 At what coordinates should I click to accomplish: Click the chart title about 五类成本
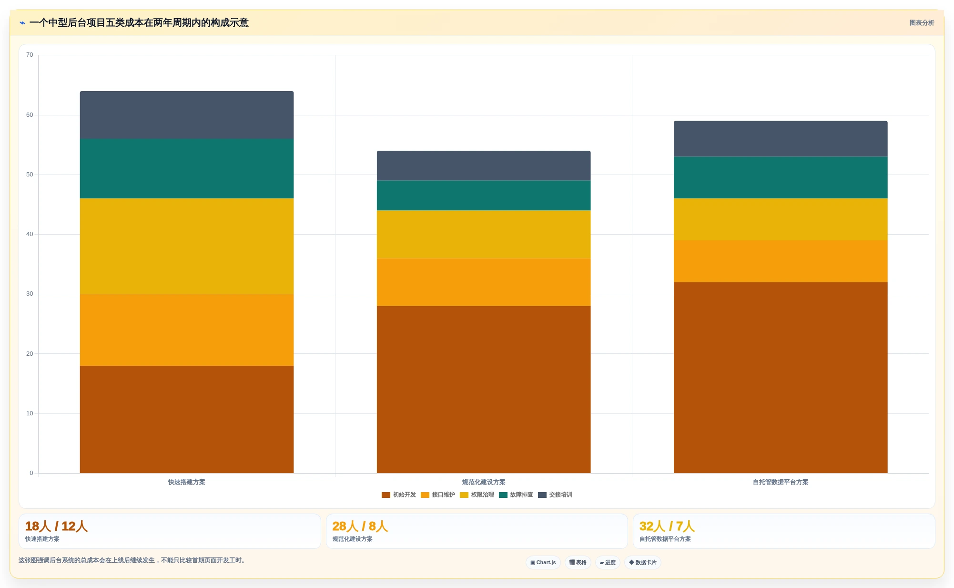coord(139,23)
